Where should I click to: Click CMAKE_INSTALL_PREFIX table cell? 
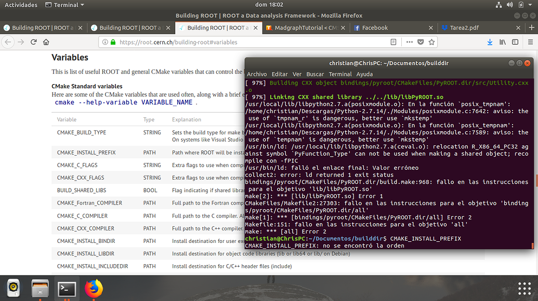86,153
